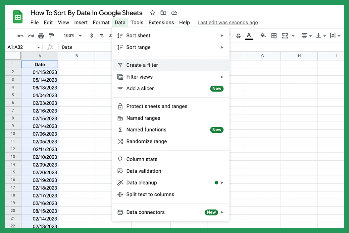Viewport: 349px width, 233px height.
Task: Choose Split text to columns
Action: coord(171,194)
